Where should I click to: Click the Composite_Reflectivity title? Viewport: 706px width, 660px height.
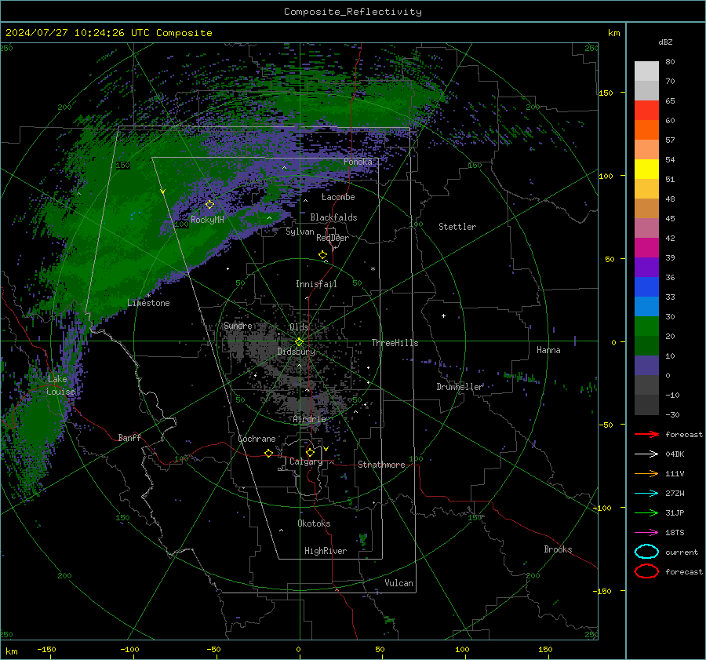(x=353, y=12)
